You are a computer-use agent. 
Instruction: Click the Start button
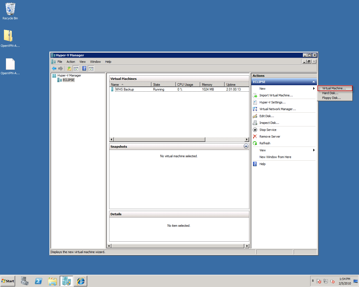8,281
